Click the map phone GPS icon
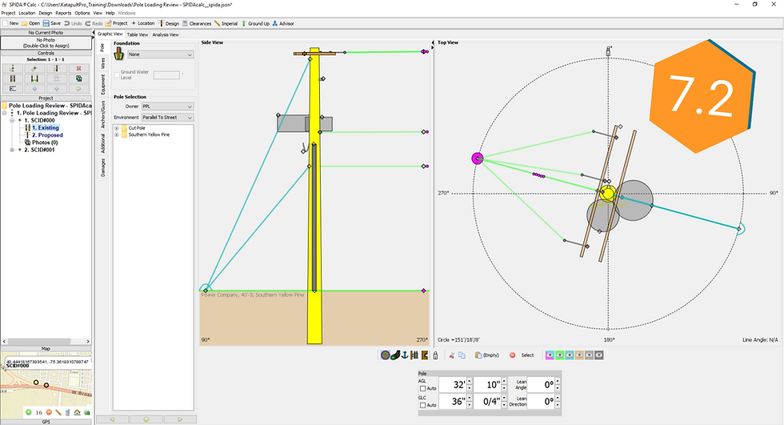784x425 pixels. tap(67, 412)
